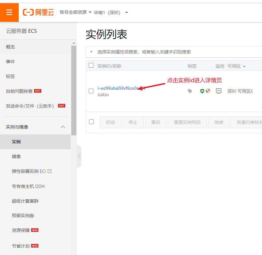
Task: Open the 华南1 (深圳) region dropdown
Action: pyautogui.click(x=111, y=12)
